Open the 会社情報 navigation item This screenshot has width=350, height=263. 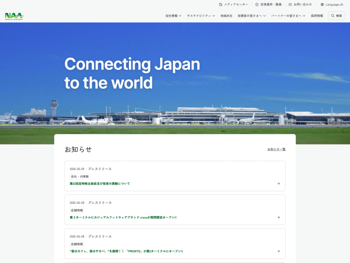click(x=173, y=16)
